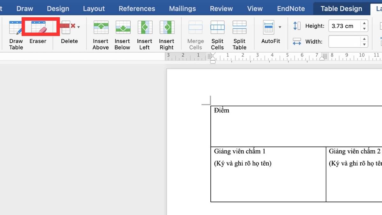Click the "Điểm" table cell text
The width and height of the screenshot is (382, 215).
[x=222, y=110]
